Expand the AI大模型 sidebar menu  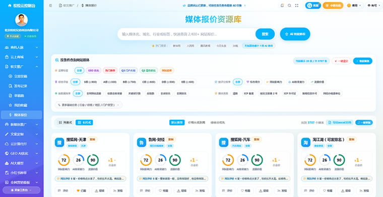pyautogui.click(x=37, y=163)
